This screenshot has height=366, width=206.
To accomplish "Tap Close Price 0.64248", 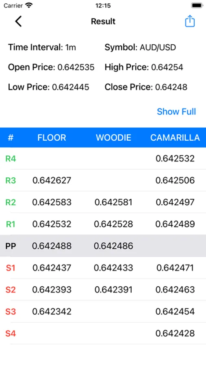I will click(x=146, y=87).
